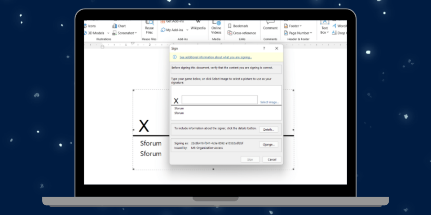Image resolution: width=431 pixels, height=215 pixels.
Task: Expand the 3D Models dropdown
Action: pyautogui.click(x=108, y=33)
